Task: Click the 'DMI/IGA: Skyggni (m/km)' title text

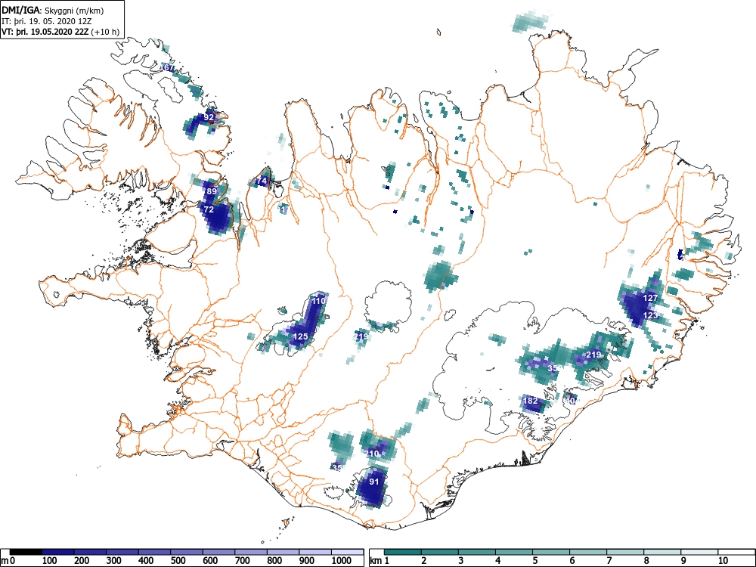Action: pyautogui.click(x=53, y=10)
